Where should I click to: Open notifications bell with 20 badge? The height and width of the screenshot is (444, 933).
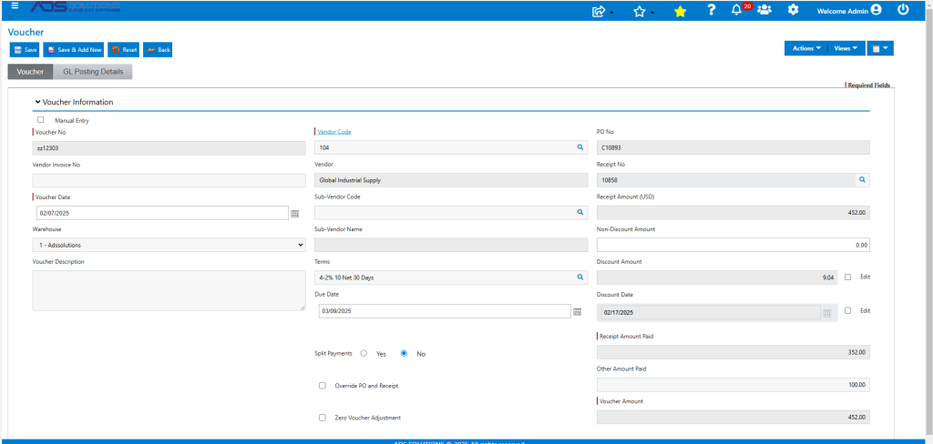pos(736,9)
